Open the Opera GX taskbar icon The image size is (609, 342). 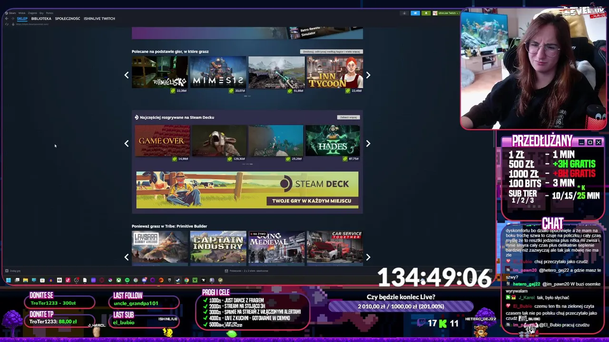(x=102, y=280)
